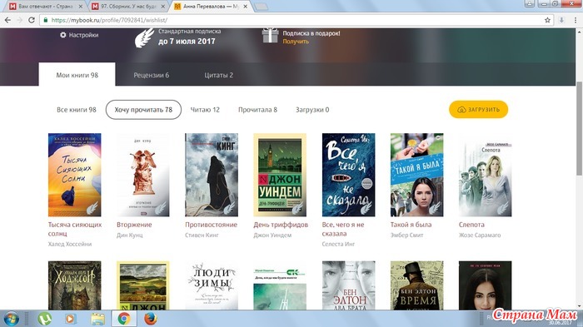
Task: Open the Chrome menu dots
Action: tap(576, 20)
